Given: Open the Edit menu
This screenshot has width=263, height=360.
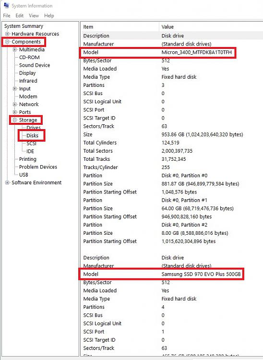Looking at the screenshot, I should [x=20, y=16].
